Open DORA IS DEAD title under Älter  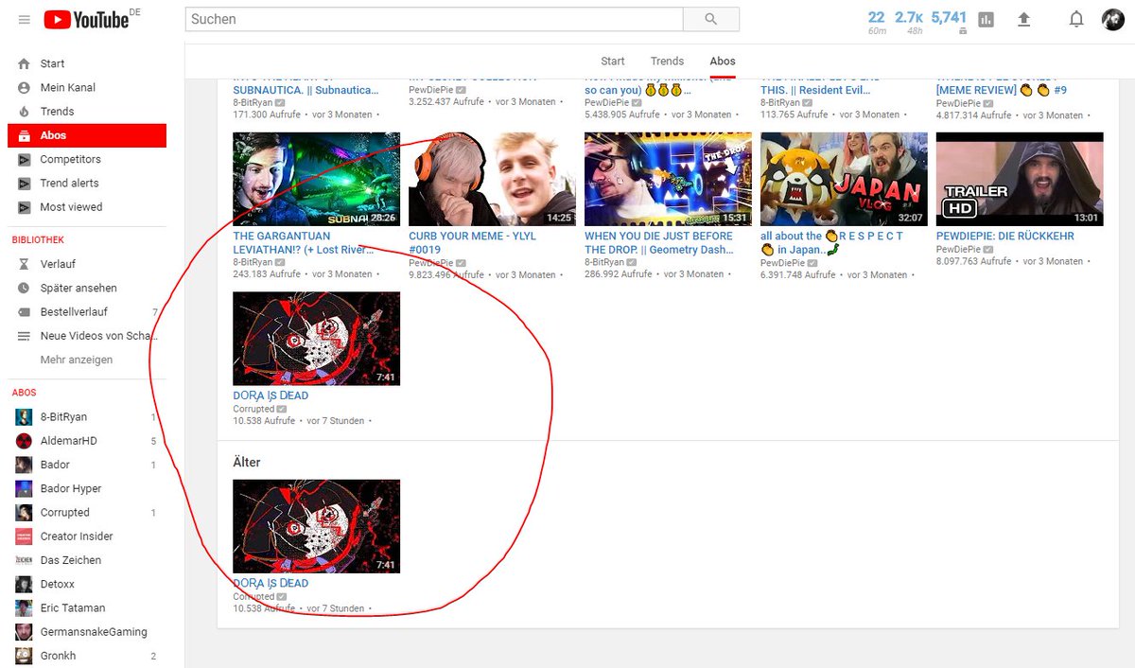tap(271, 583)
